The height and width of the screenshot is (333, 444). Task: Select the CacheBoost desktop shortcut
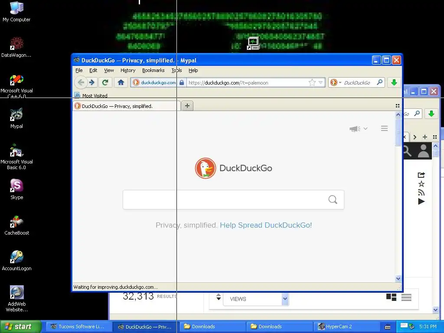click(x=17, y=225)
